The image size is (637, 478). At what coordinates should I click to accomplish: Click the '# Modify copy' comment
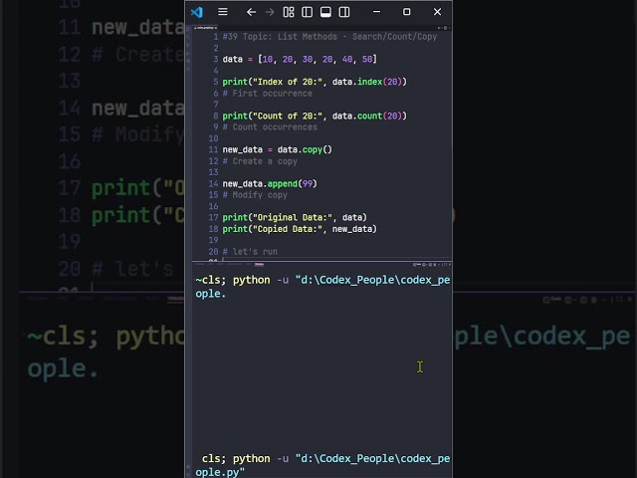click(x=255, y=195)
